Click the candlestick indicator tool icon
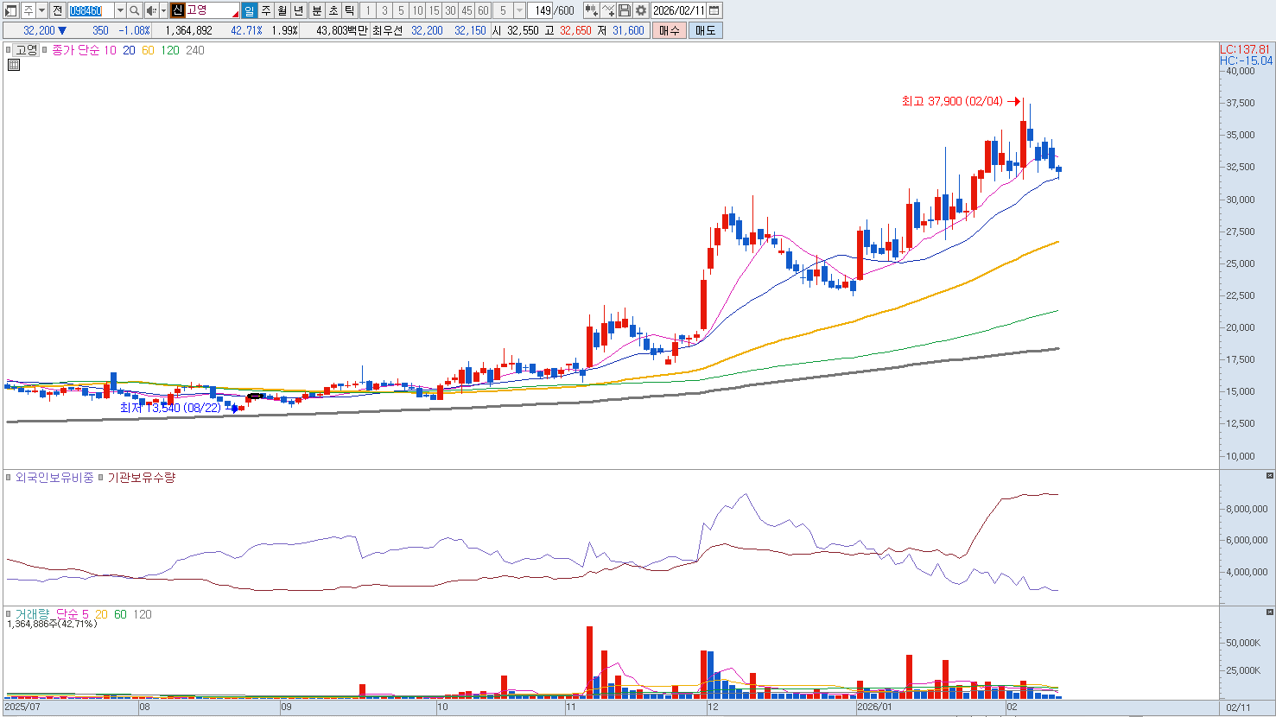This screenshot has height=717, width=1276. [x=592, y=10]
